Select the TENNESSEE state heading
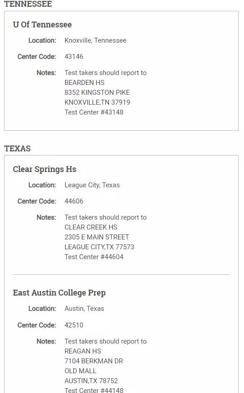 28,4
